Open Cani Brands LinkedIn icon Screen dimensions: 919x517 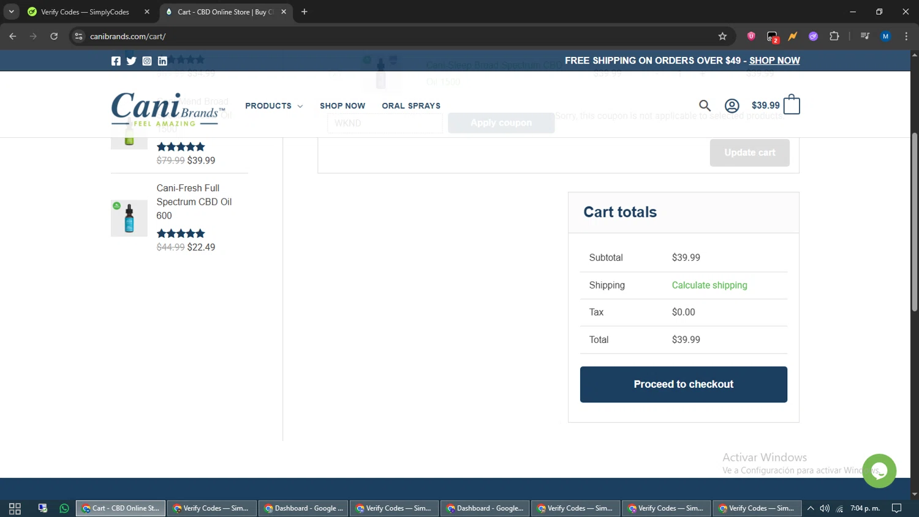click(x=162, y=61)
